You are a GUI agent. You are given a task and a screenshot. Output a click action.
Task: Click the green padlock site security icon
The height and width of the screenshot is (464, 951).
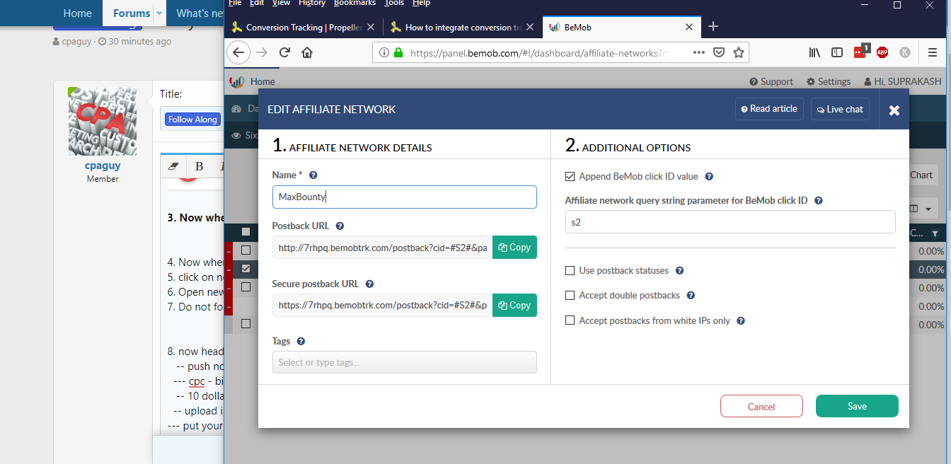click(398, 52)
